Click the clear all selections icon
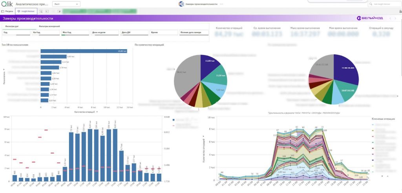 [x=59, y=11]
